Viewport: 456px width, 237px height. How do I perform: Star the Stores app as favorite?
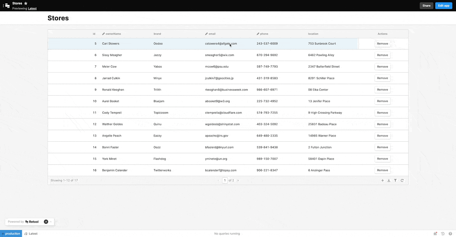(26, 3)
